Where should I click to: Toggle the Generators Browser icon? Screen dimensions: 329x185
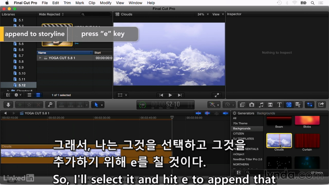[289, 105]
